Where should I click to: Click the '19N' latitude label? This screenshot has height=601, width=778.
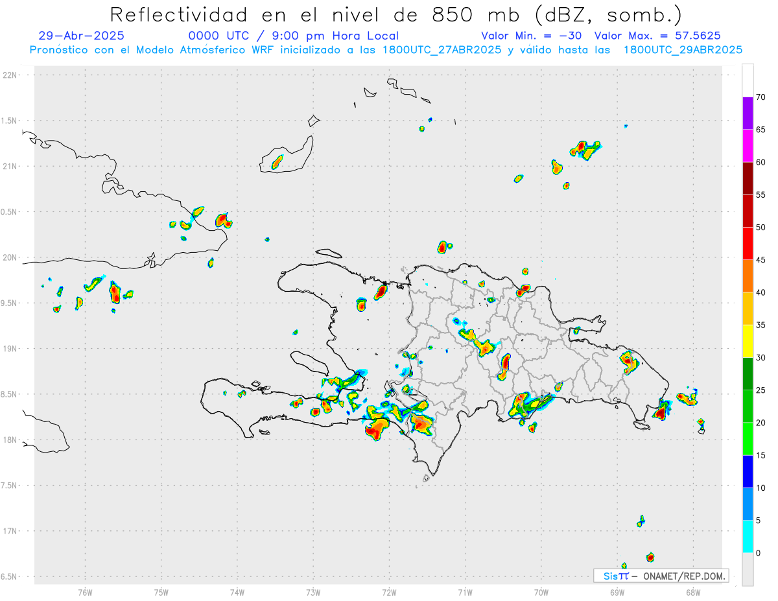[x=10, y=349]
